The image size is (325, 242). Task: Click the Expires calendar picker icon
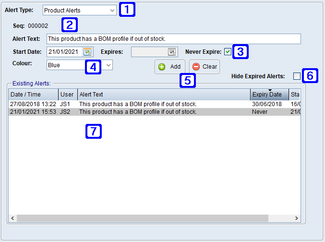pos(172,52)
